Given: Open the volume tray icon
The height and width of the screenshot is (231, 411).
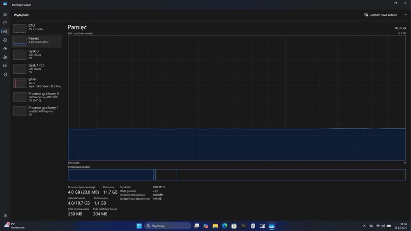Looking at the screenshot, I should coord(383,226).
